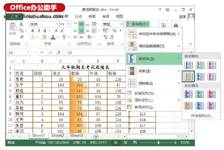Pick red gradient fill data bar

tap(212, 65)
